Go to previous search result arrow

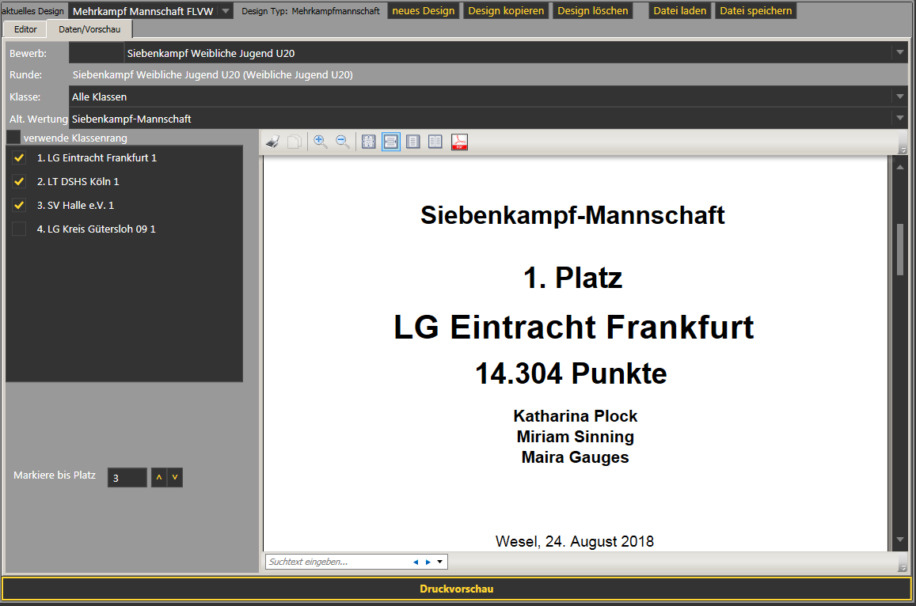[x=416, y=562]
